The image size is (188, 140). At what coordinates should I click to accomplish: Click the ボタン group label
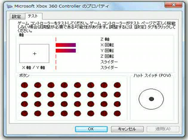pyautogui.click(x=24, y=76)
